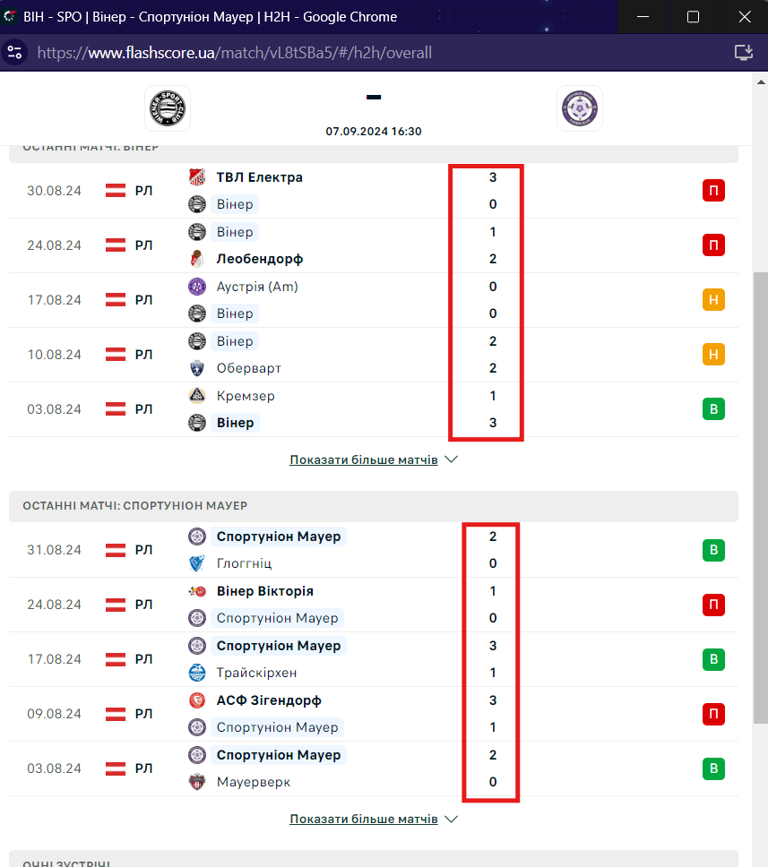
Task: Click the install app icon in address bar
Action: (x=744, y=53)
